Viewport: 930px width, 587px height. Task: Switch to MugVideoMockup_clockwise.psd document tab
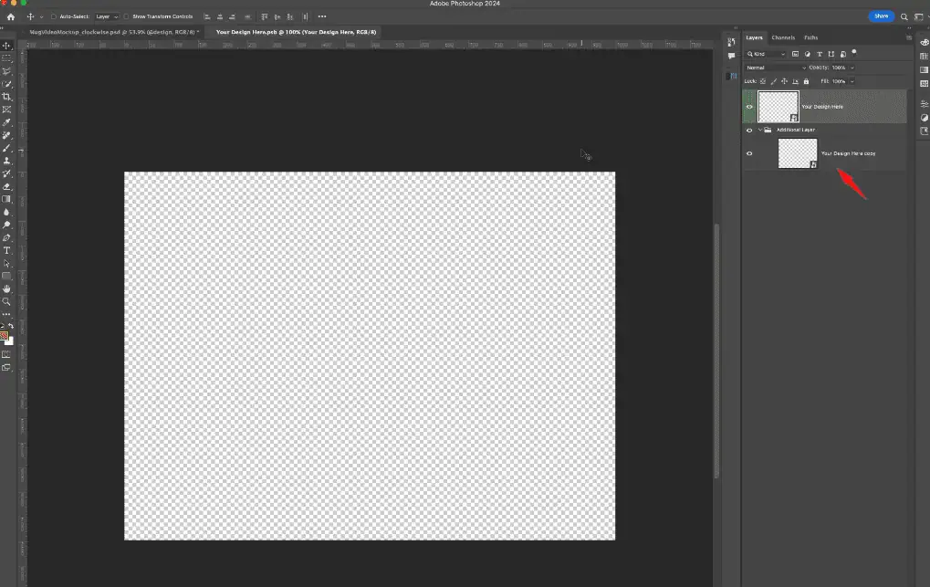point(111,32)
